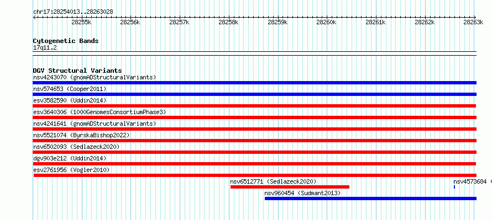Click the chr17:28254013..28263028 region label
492x220 pixels.
73,12
